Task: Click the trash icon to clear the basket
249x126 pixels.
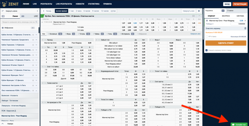Action: tap(245, 28)
